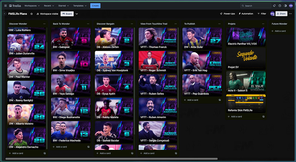Open card DW - Julien Duranville

click(26, 45)
